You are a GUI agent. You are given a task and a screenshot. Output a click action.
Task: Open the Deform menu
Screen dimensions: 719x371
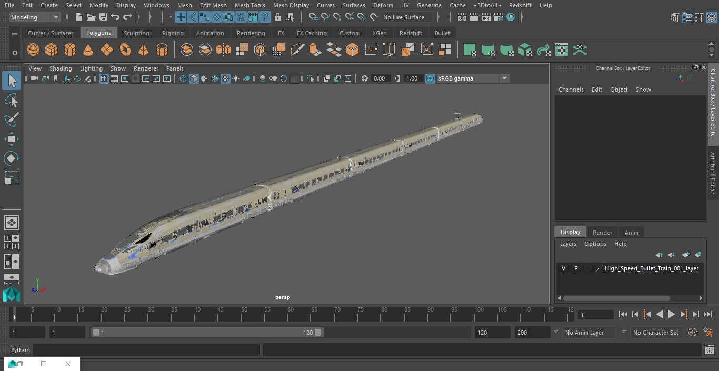tap(383, 5)
